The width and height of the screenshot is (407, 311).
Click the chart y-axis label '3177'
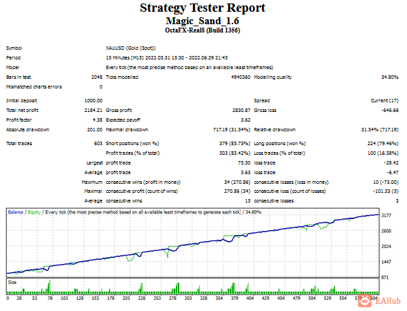pos(386,216)
